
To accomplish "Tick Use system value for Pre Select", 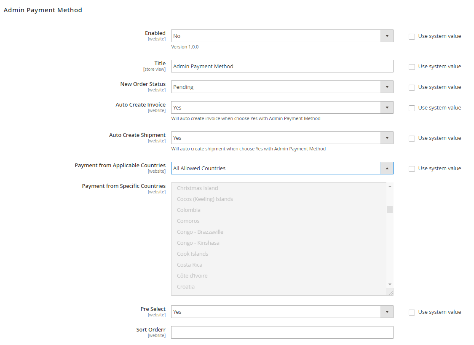I will 412,313.
